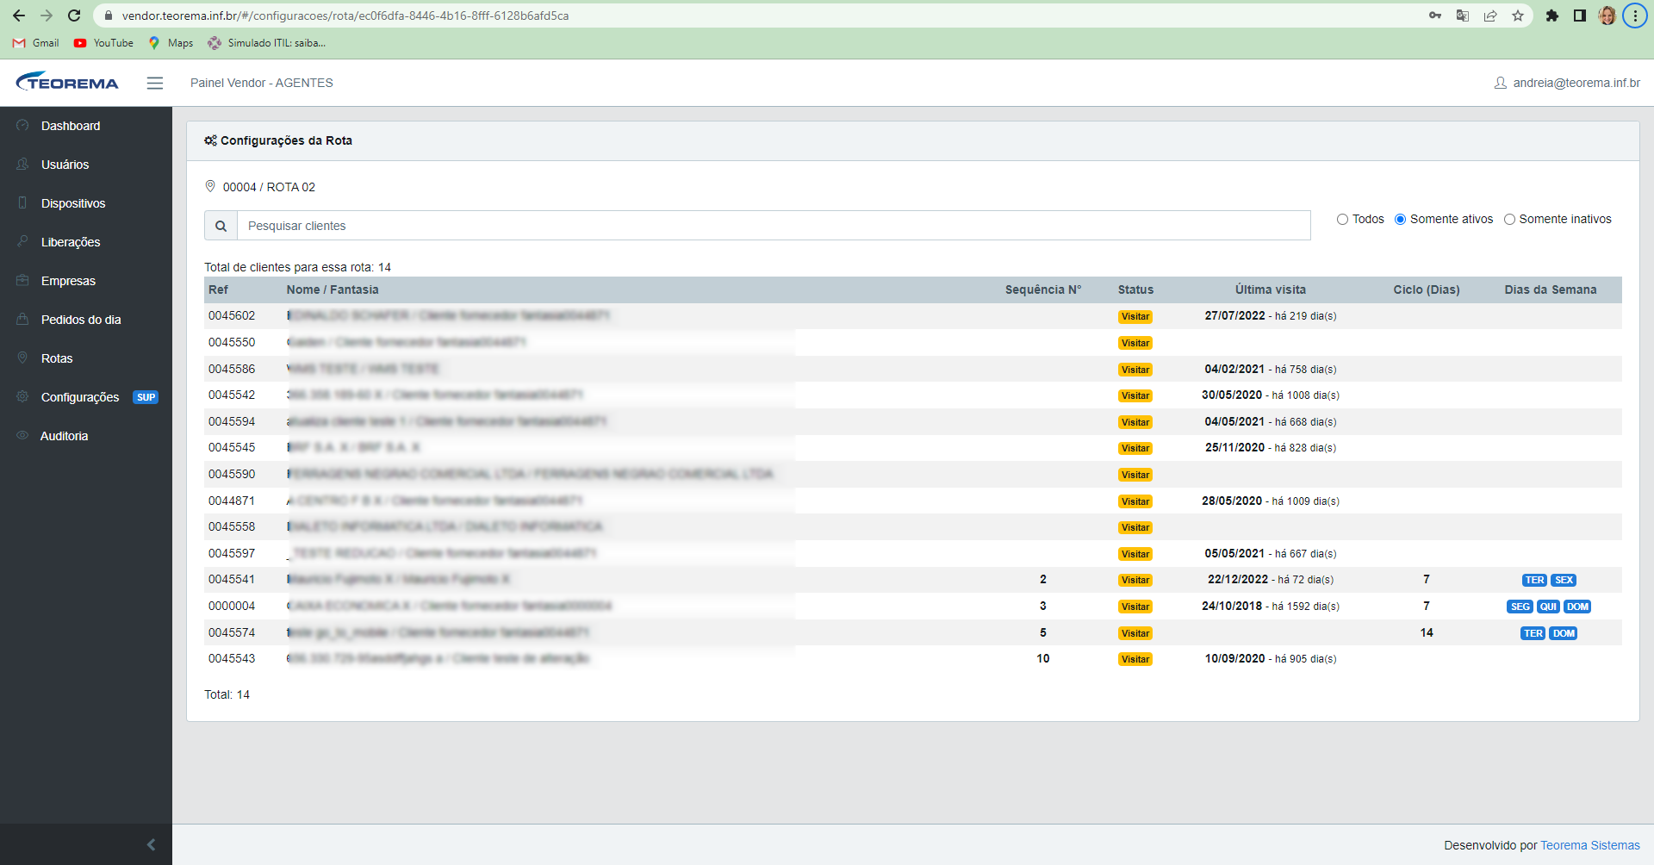This screenshot has height=865, width=1654.
Task: Open the Simulado ITIL bookmark
Action: click(267, 43)
